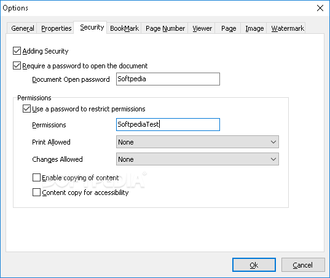Go to the BookMark tab
Screen dimensions: 330x278
coord(124,28)
